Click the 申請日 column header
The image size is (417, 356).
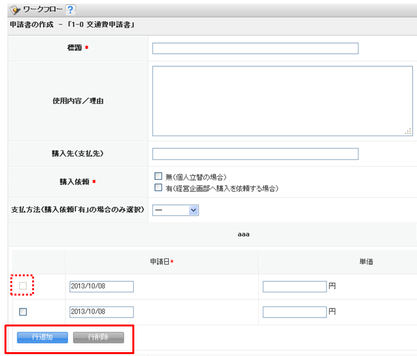(161, 262)
